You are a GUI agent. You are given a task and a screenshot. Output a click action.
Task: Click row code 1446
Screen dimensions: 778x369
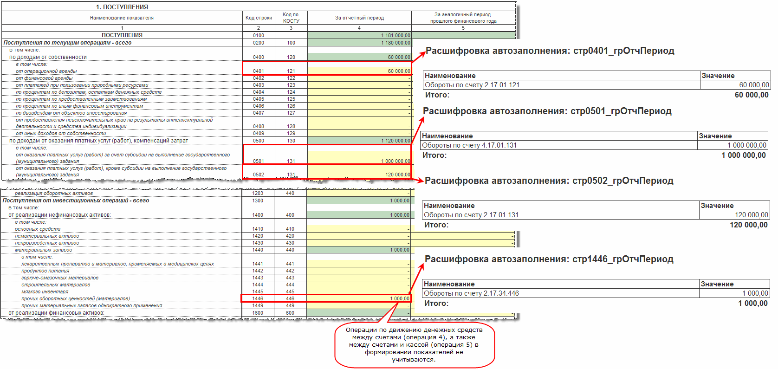point(258,298)
